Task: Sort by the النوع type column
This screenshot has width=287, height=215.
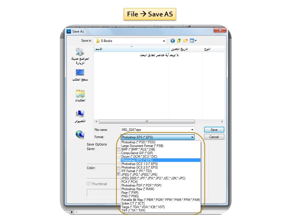Action: click(x=213, y=49)
